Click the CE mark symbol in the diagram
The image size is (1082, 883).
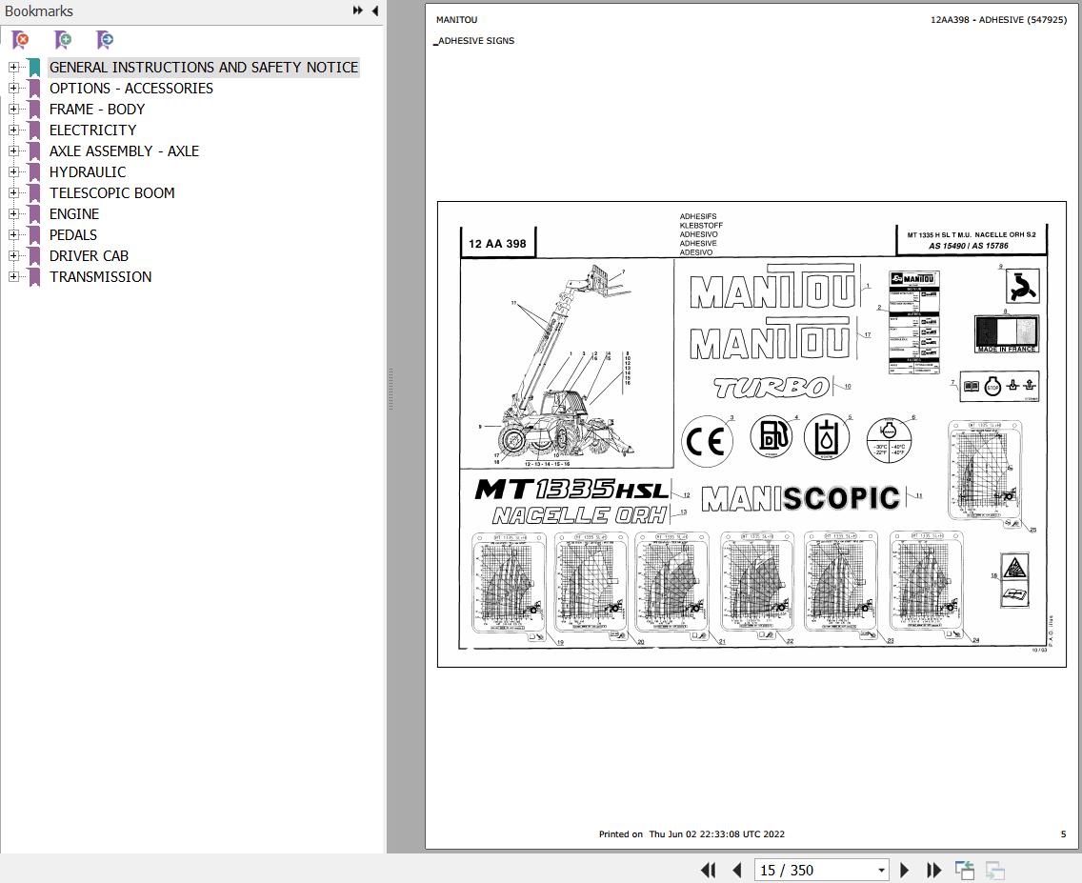click(707, 441)
